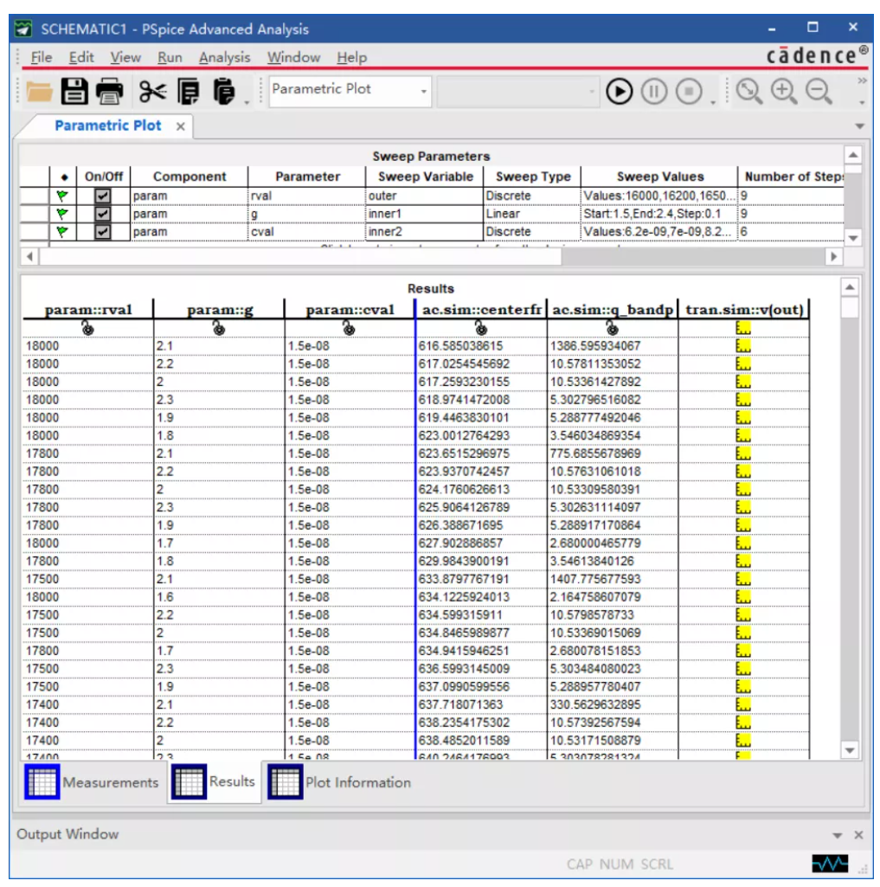880x887 pixels.
Task: Open the trace icon on the 17500 / 2.1 row
Action: coord(743,579)
